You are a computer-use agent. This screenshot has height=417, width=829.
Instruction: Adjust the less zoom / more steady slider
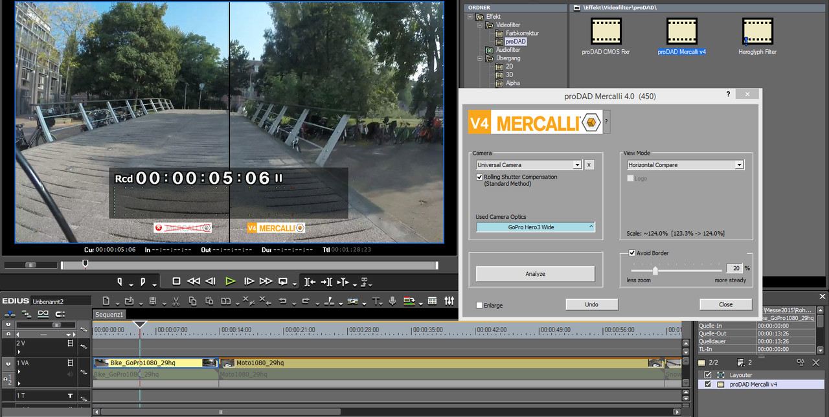pyautogui.click(x=655, y=271)
